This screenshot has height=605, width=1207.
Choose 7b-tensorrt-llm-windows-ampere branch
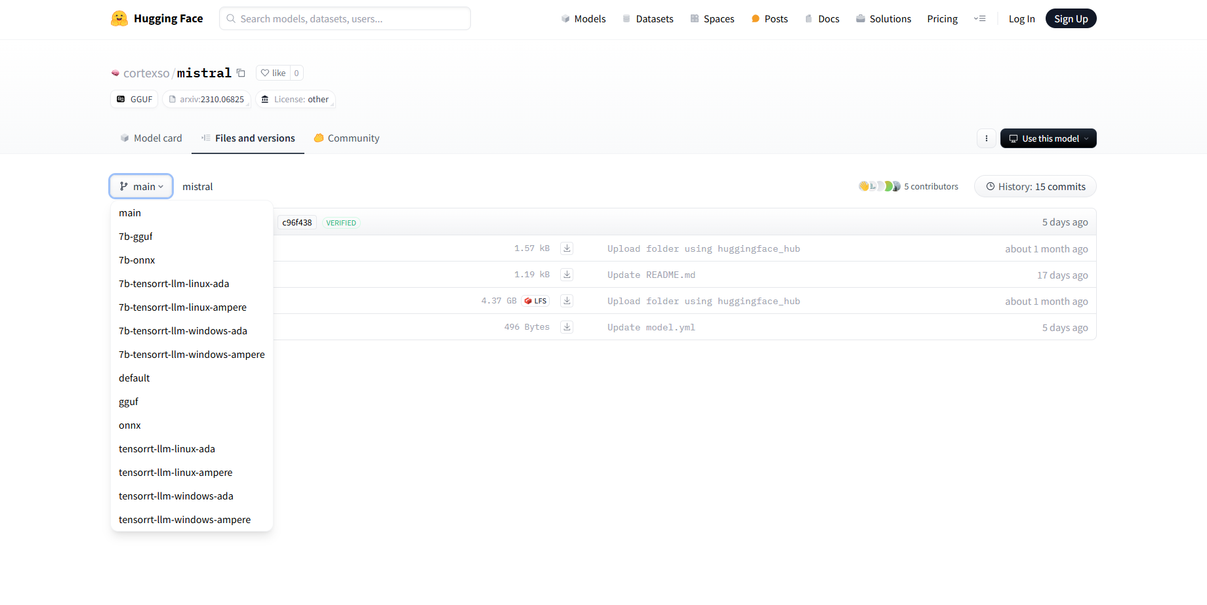[192, 355]
